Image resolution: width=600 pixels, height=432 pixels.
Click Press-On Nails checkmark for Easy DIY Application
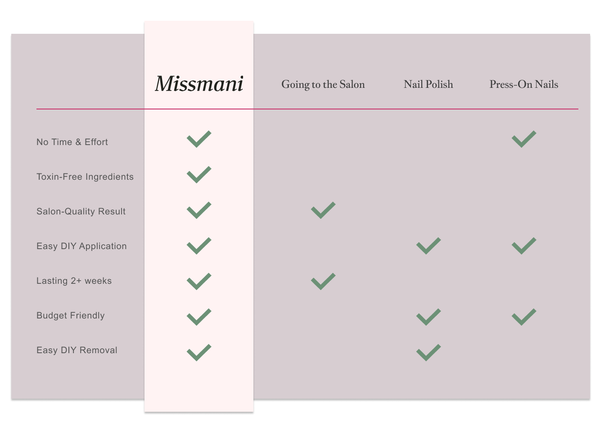[524, 246]
